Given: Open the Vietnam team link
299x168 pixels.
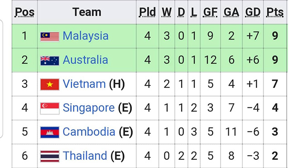Looking at the screenshot, I should pyautogui.click(x=84, y=84).
